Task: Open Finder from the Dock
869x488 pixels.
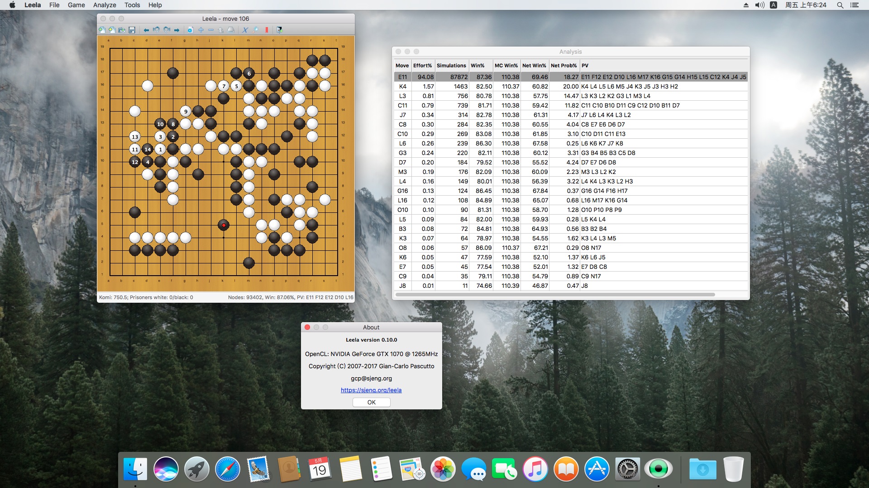Action: coord(135,469)
